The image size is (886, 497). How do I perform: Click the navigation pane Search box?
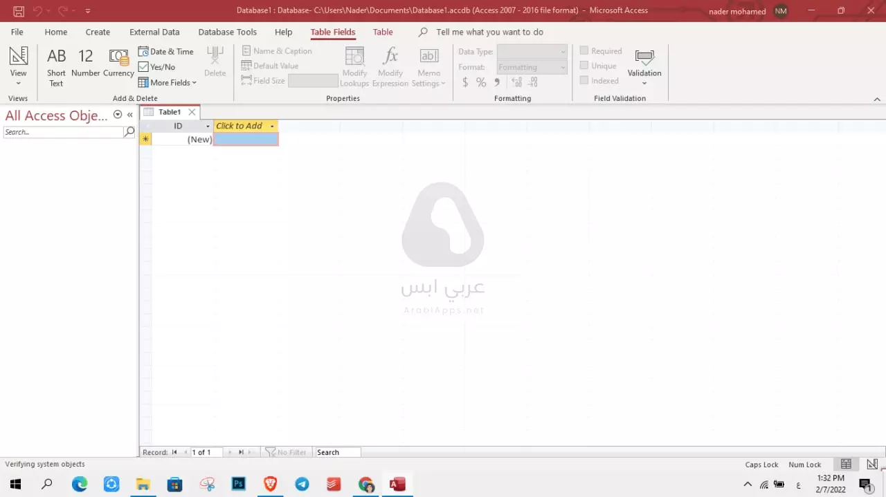coord(63,132)
